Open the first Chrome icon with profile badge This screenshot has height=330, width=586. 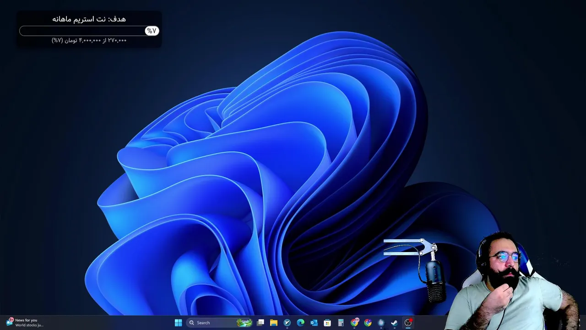[x=354, y=323]
